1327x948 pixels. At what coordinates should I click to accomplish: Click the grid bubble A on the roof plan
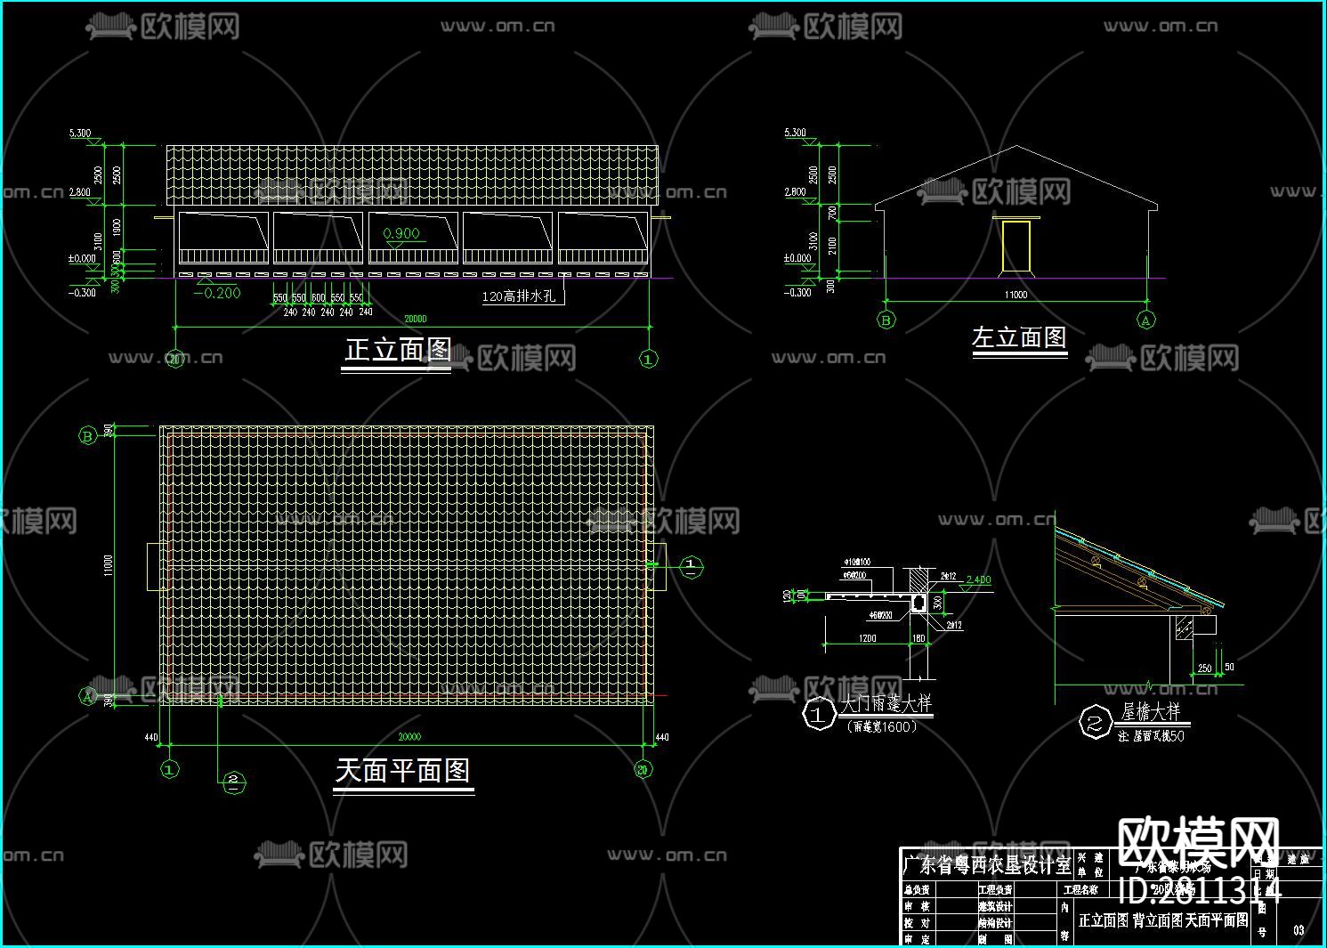(x=87, y=695)
